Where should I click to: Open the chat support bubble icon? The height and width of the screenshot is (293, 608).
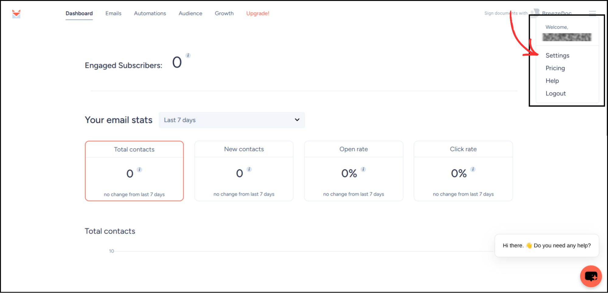pos(590,276)
